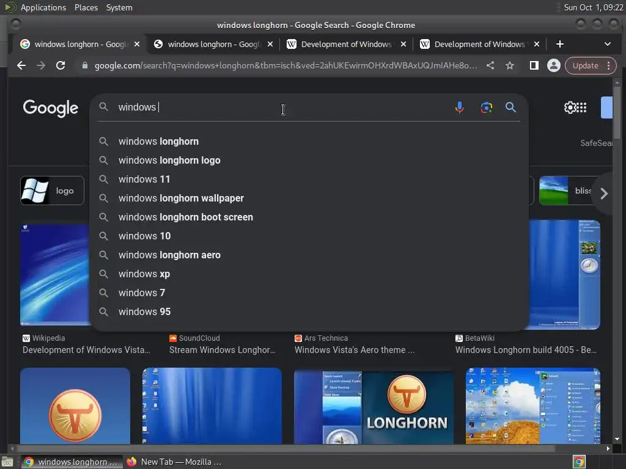Open a new tab with plus icon

pyautogui.click(x=560, y=44)
